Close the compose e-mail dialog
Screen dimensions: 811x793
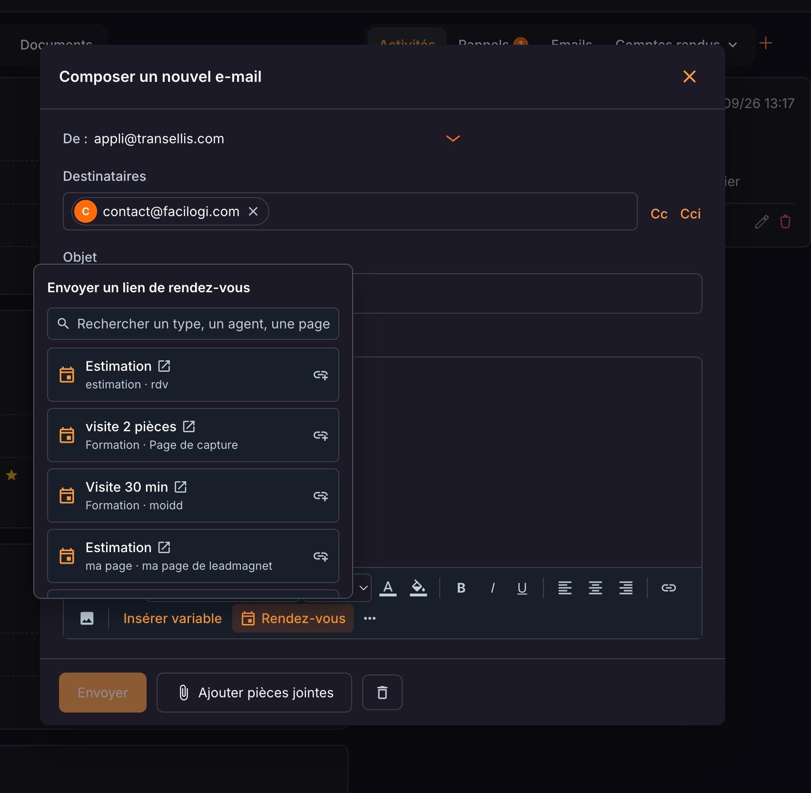(689, 77)
